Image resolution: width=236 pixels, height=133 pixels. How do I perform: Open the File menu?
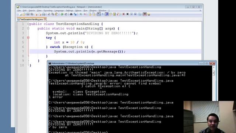pos(19,11)
